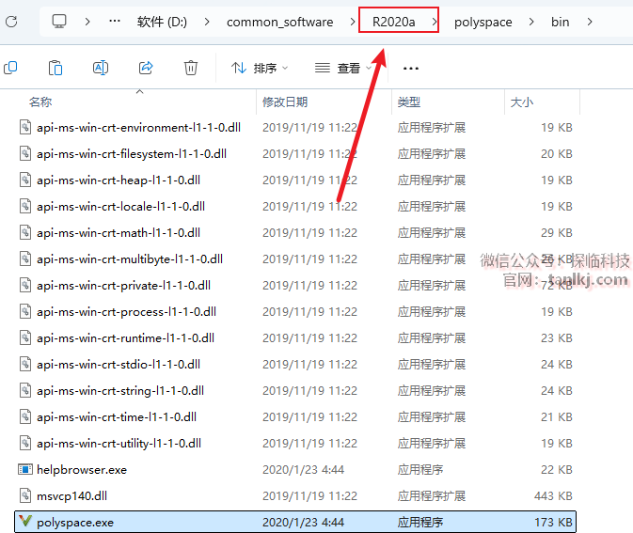
Task: Click the Copy toolbar icon
Action: click(11, 68)
